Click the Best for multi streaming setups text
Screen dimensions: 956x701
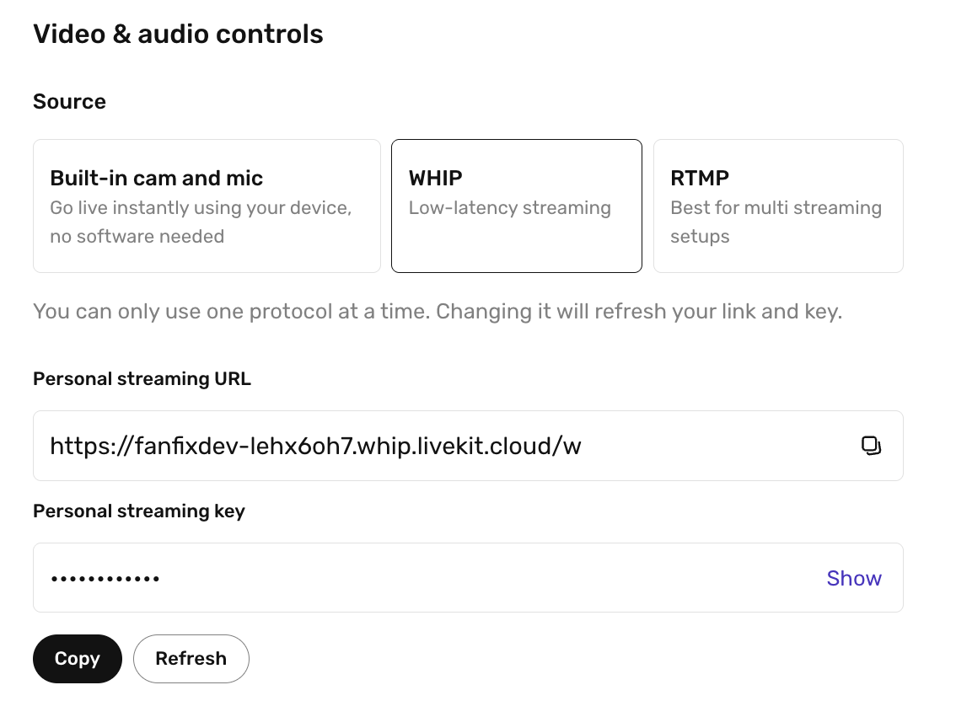pos(776,222)
